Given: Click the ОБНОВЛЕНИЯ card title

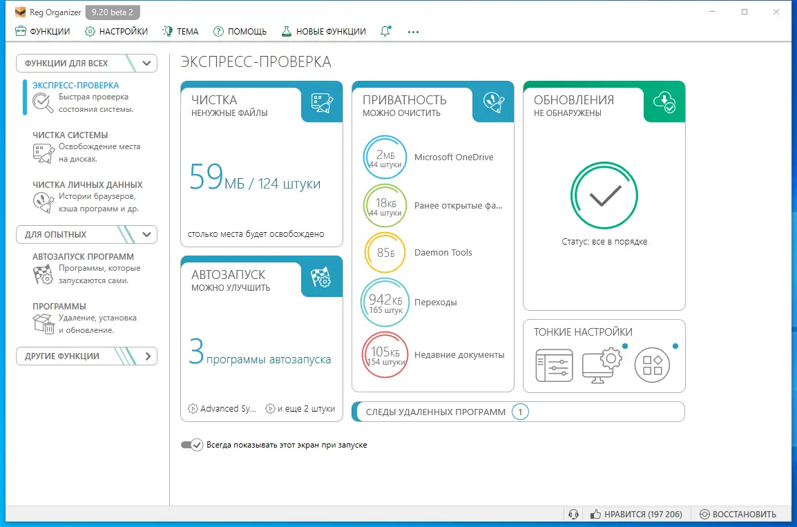Looking at the screenshot, I should click(x=574, y=99).
